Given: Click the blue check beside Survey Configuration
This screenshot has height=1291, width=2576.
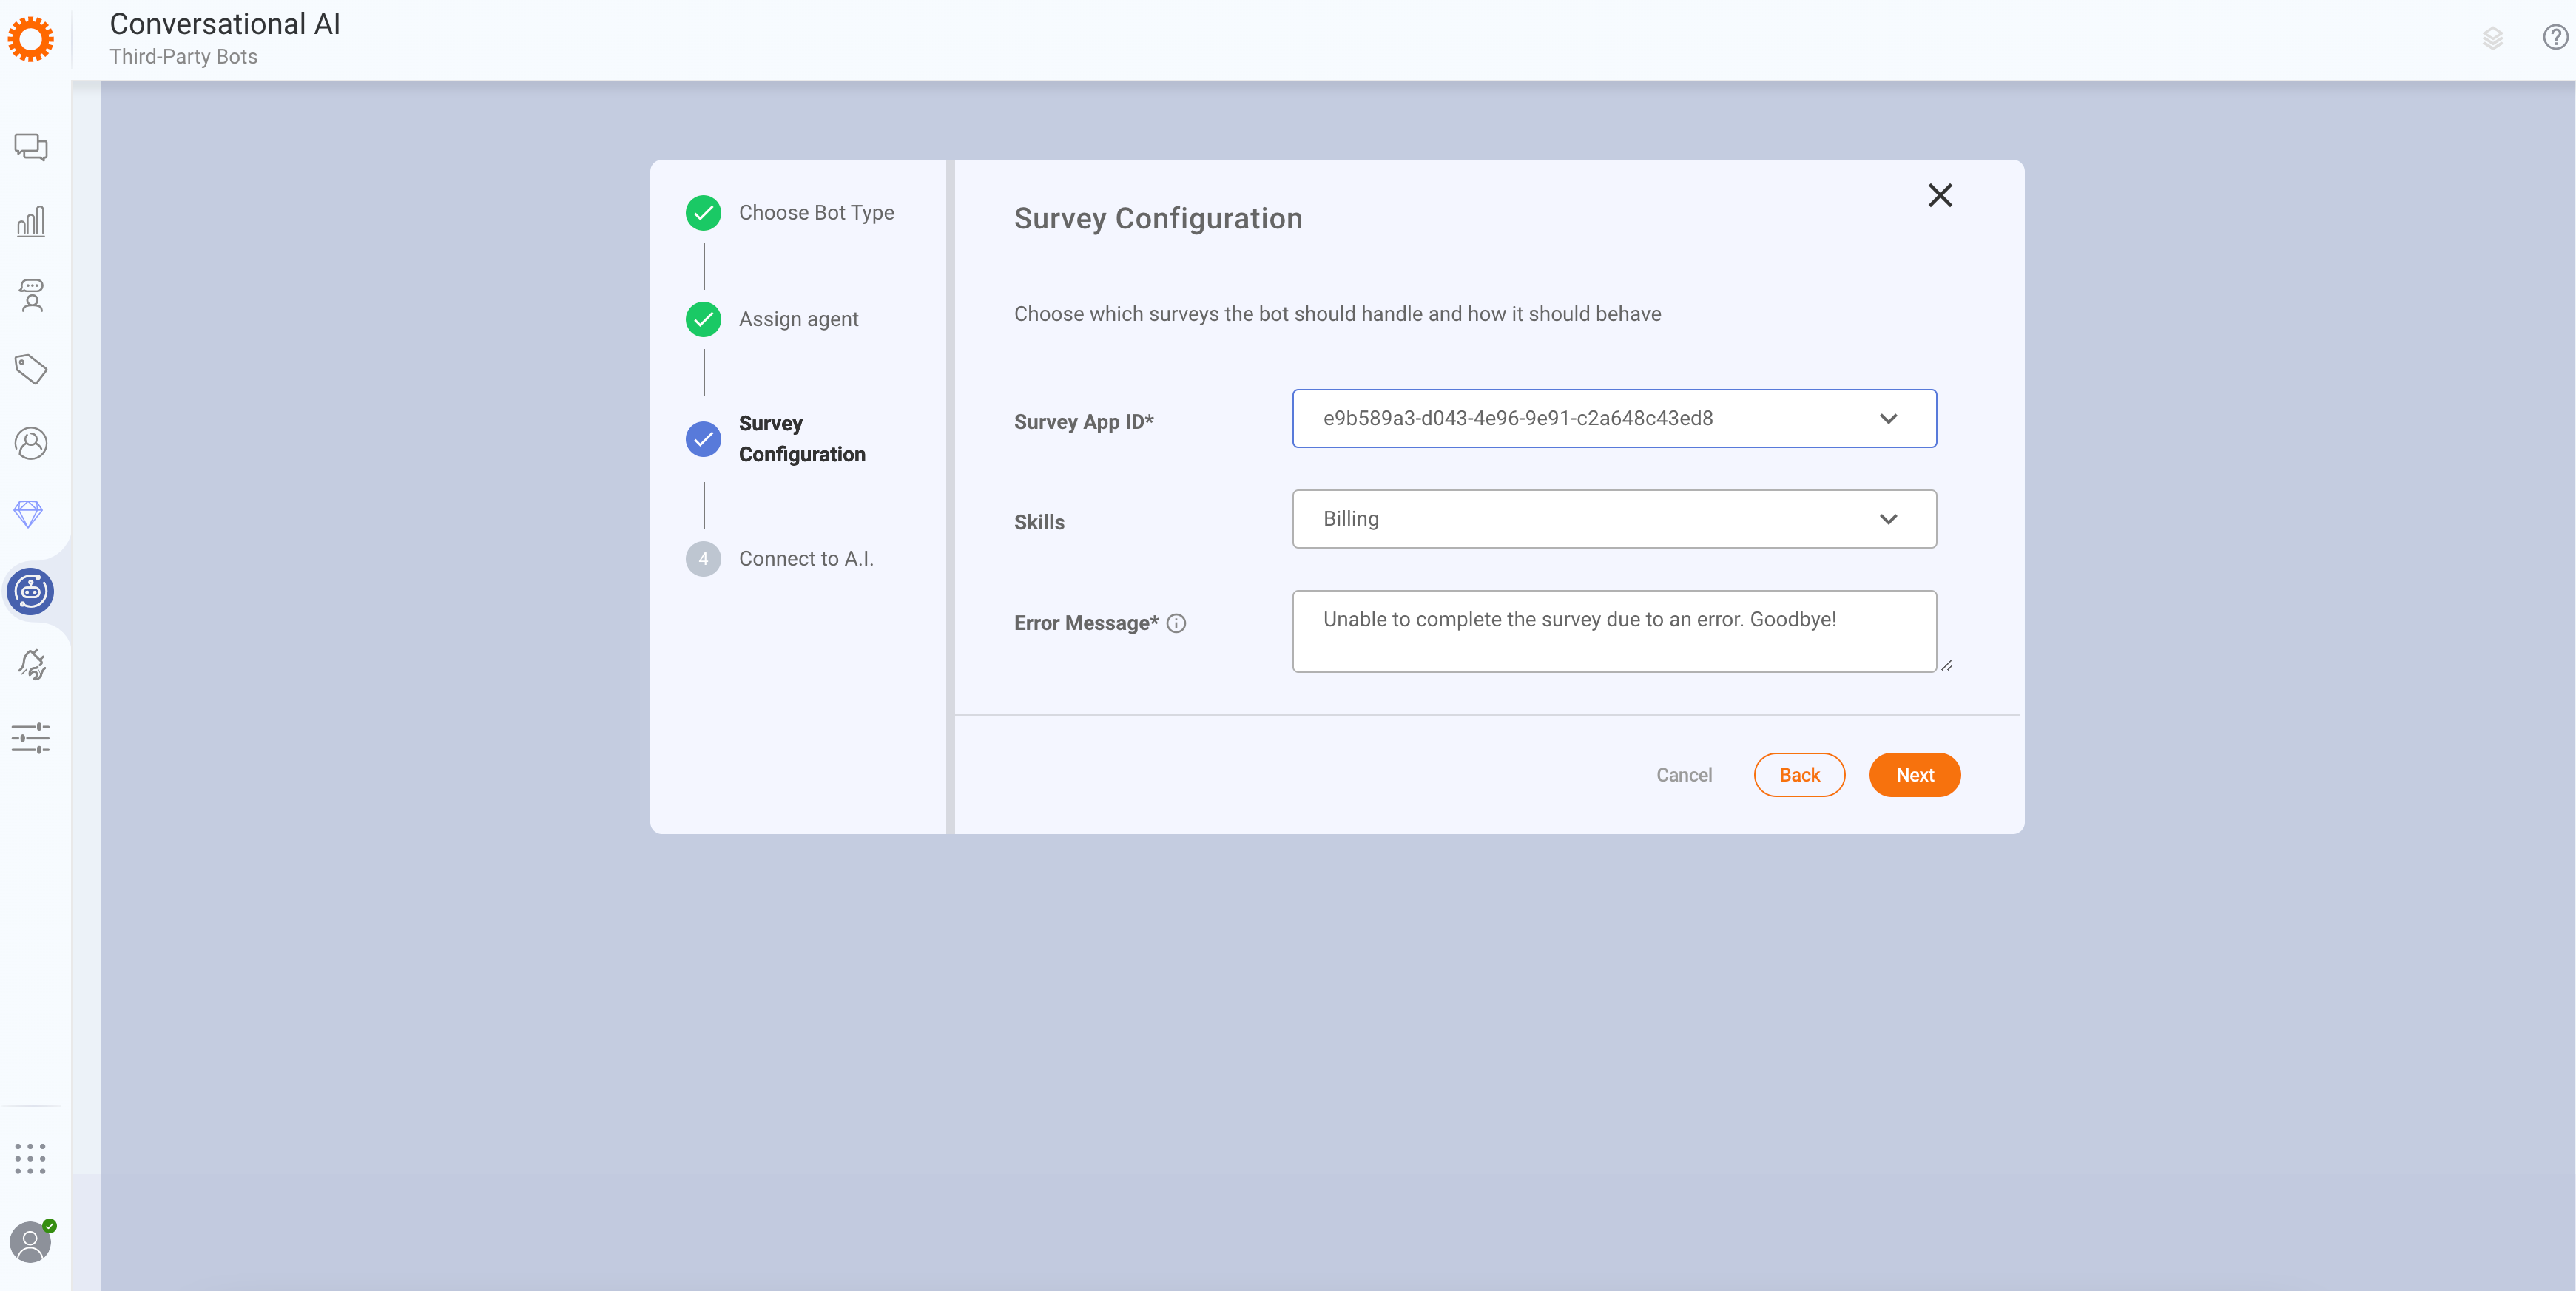Looking at the screenshot, I should coord(703,440).
